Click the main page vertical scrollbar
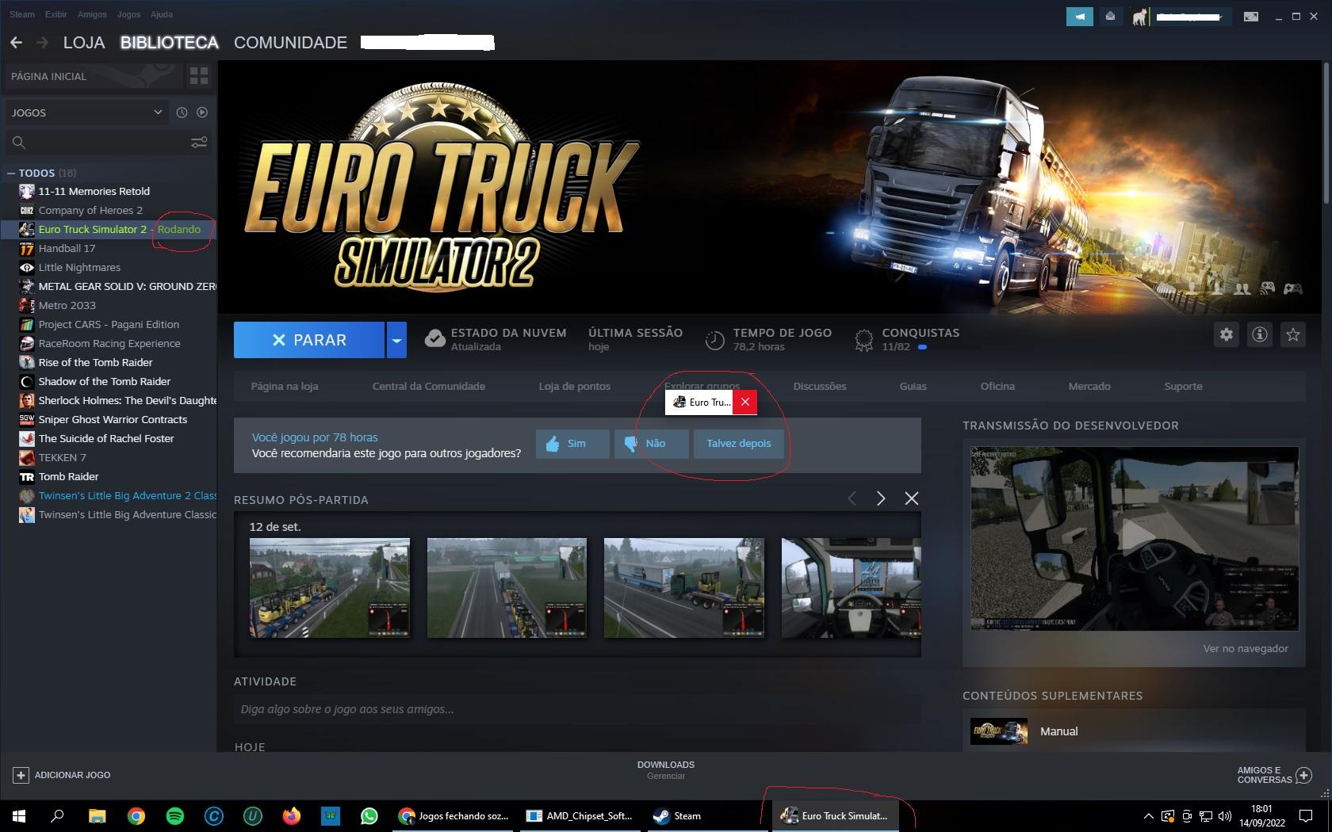The height and width of the screenshot is (832, 1332). [x=1326, y=132]
